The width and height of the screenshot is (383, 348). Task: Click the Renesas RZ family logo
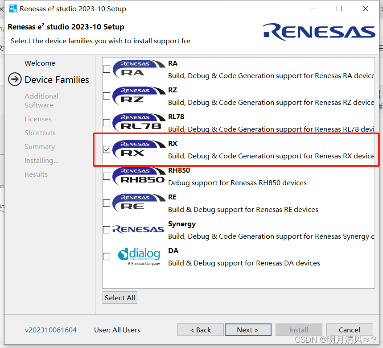point(139,96)
